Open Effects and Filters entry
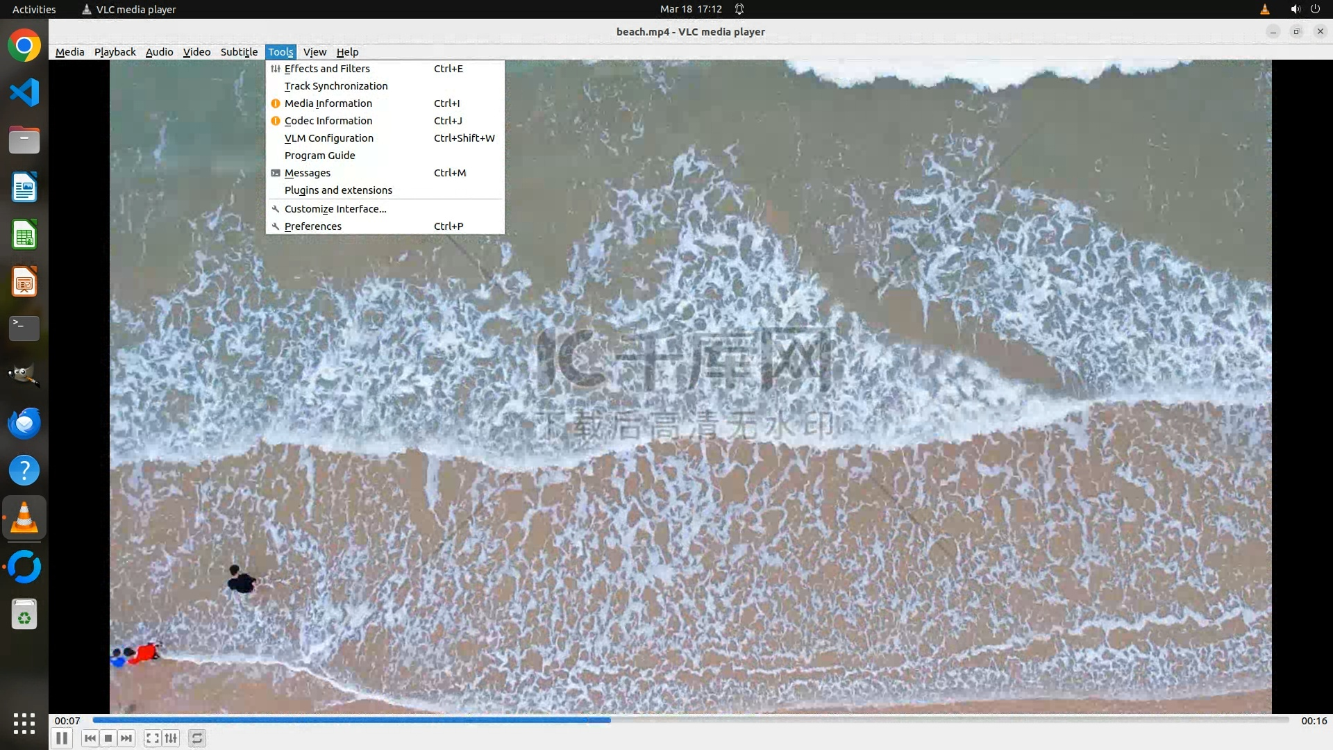Viewport: 1333px width, 750px height. [327, 69]
